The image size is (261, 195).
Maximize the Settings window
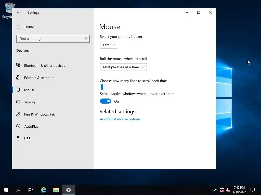pyautogui.click(x=198, y=12)
